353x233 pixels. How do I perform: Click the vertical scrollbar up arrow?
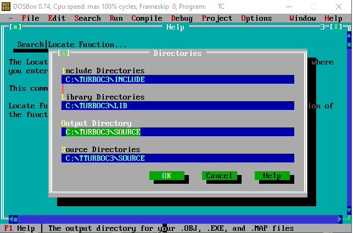(349, 36)
